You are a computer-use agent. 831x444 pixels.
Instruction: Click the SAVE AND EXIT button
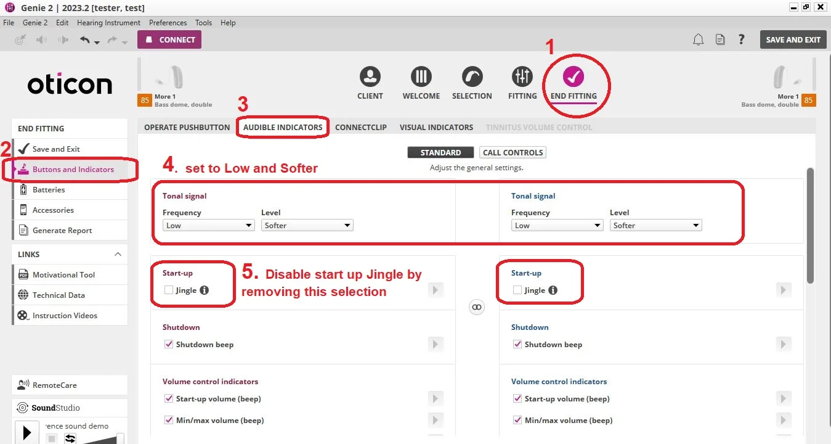coord(793,39)
